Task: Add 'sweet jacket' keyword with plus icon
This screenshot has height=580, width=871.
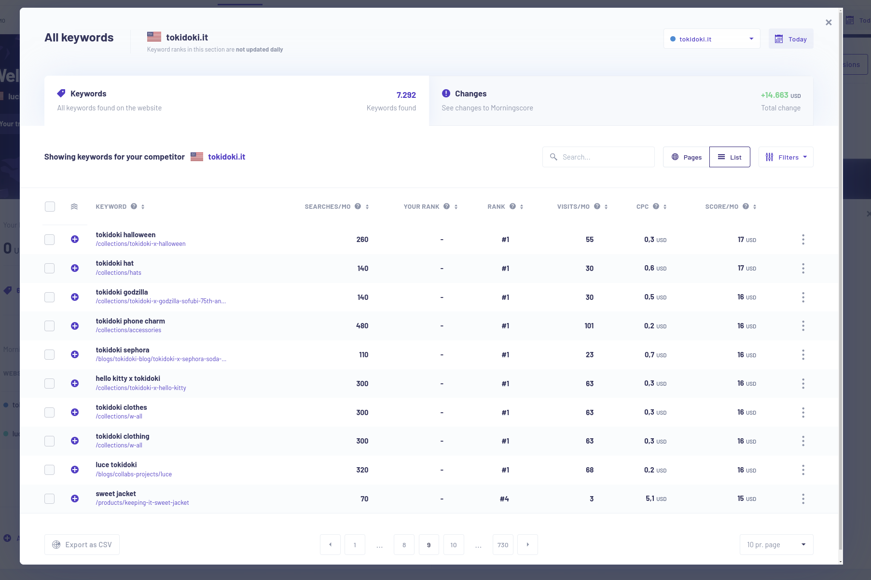Action: (75, 499)
